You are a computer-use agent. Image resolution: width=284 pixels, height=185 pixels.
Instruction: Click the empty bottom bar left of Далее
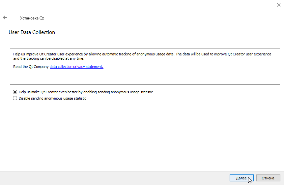(112, 178)
